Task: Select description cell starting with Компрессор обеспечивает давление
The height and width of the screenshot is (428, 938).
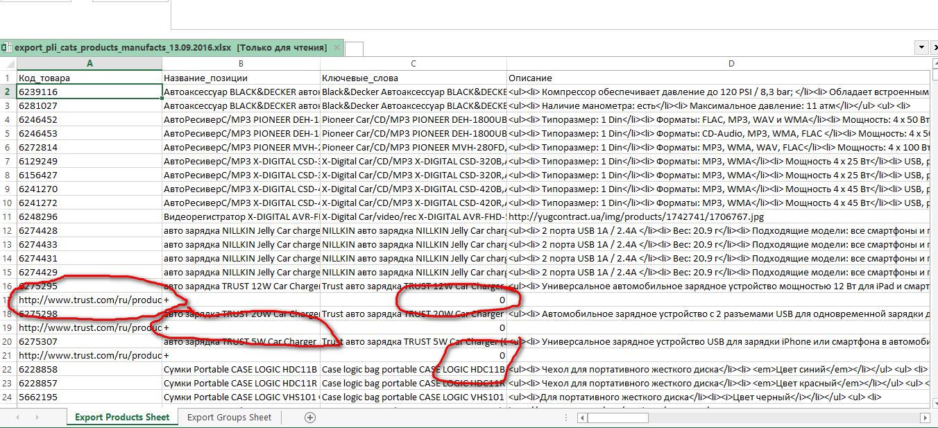Action: coord(718,92)
